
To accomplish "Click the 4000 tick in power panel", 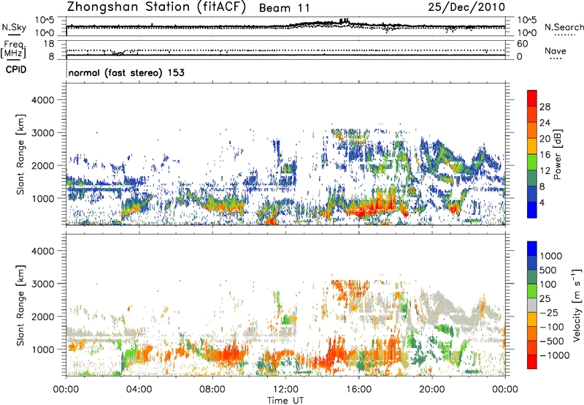I will pyautogui.click(x=42, y=100).
